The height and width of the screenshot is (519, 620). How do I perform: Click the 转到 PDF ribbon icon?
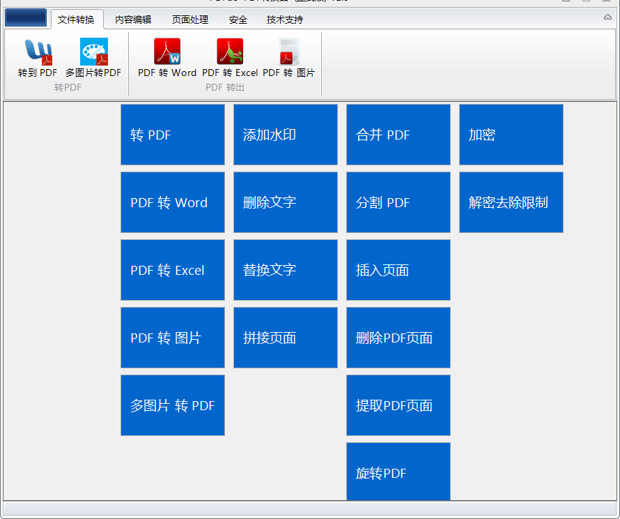38,53
